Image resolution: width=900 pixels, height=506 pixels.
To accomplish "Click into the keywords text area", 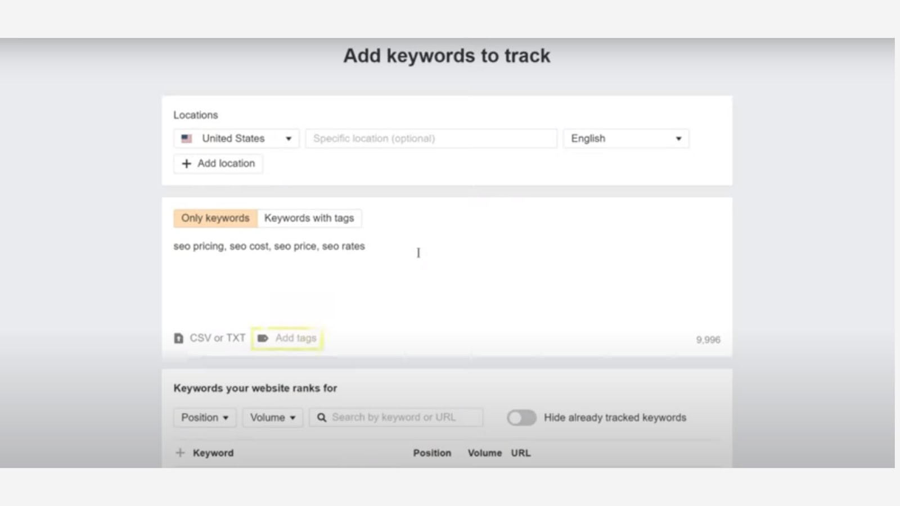I will point(447,281).
